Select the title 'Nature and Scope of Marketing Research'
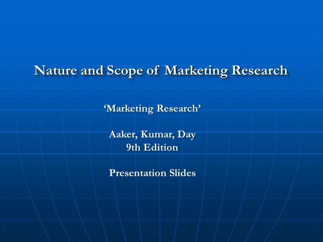 point(161,71)
